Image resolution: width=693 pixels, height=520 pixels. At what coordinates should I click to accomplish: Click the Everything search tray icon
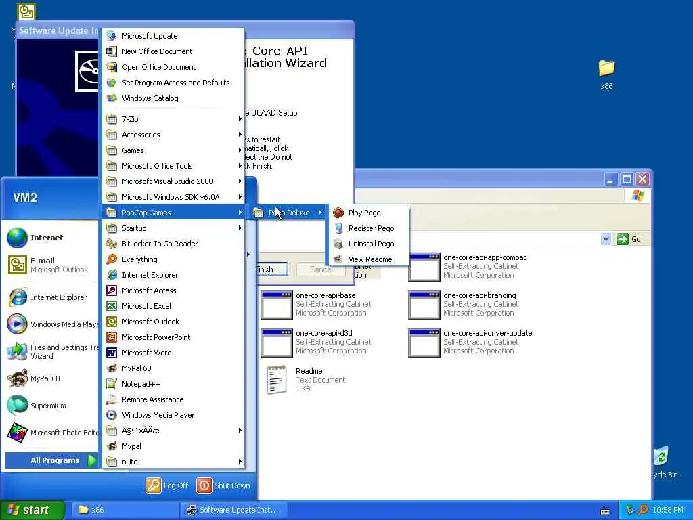(x=643, y=510)
